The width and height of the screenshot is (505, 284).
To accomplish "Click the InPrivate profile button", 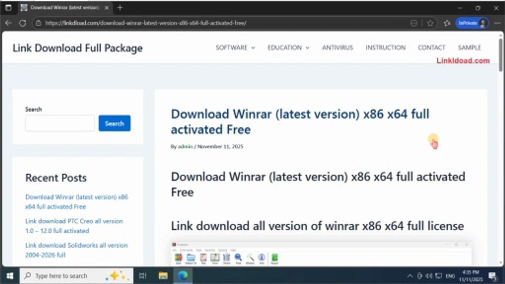I will click(472, 23).
